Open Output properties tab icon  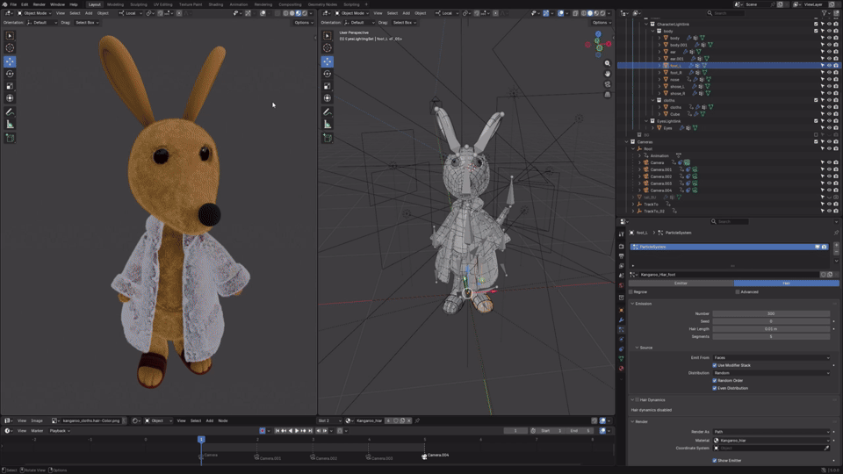coord(622,256)
